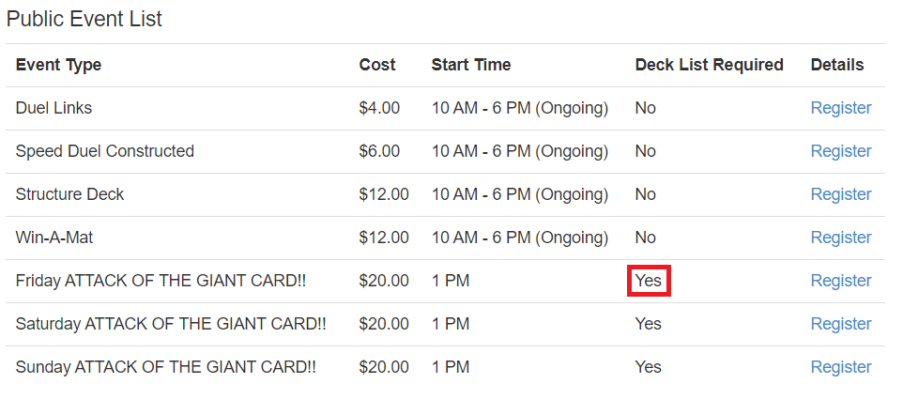Select the Duel Links event name
Screen dimensions: 903x399
[54, 108]
